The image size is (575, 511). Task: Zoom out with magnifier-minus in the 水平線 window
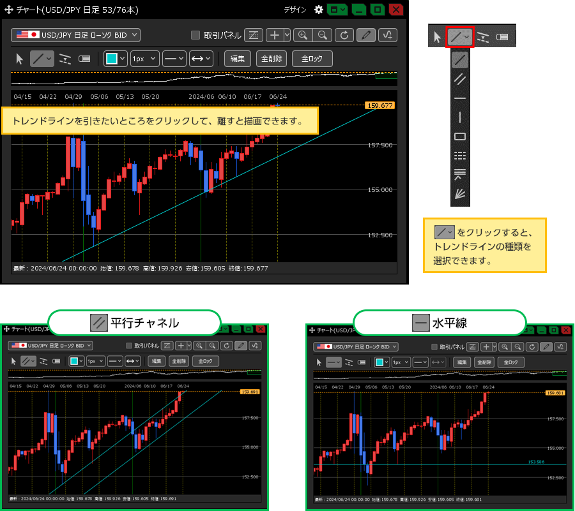pyautogui.click(x=517, y=346)
